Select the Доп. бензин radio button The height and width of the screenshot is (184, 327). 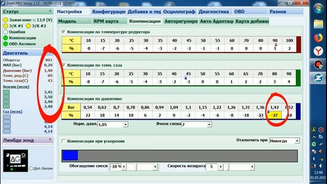pyautogui.click(x=31, y=168)
